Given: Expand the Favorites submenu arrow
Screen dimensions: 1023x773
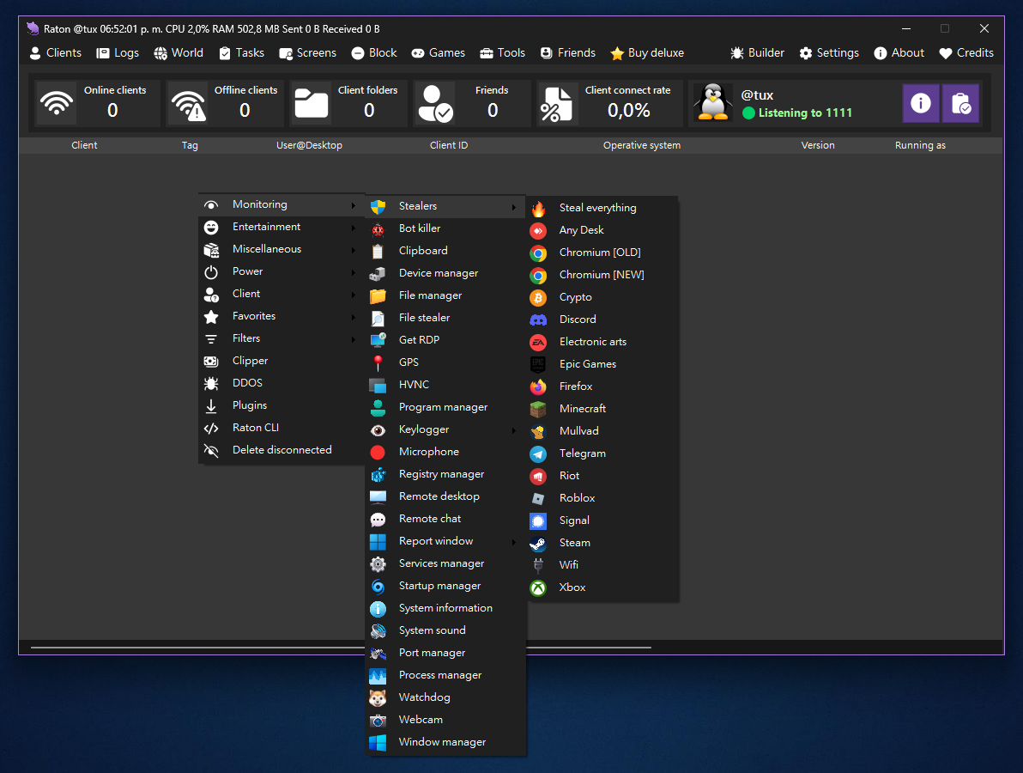Looking at the screenshot, I should [x=353, y=317].
